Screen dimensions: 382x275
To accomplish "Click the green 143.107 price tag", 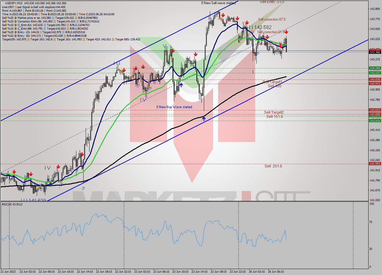I will point(375,73).
